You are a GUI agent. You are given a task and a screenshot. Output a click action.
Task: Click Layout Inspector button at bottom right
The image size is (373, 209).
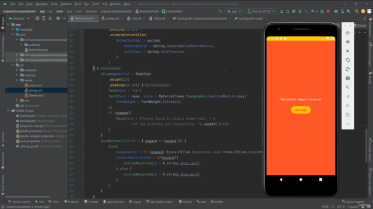pyautogui.click(x=353, y=201)
